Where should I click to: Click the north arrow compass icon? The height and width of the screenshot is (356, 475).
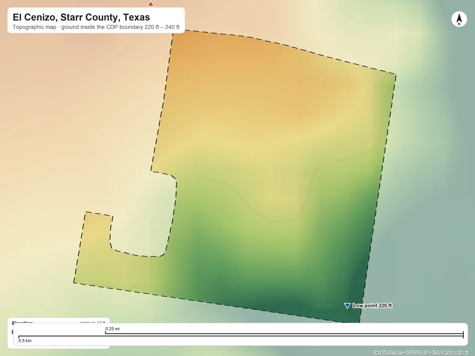(459, 19)
